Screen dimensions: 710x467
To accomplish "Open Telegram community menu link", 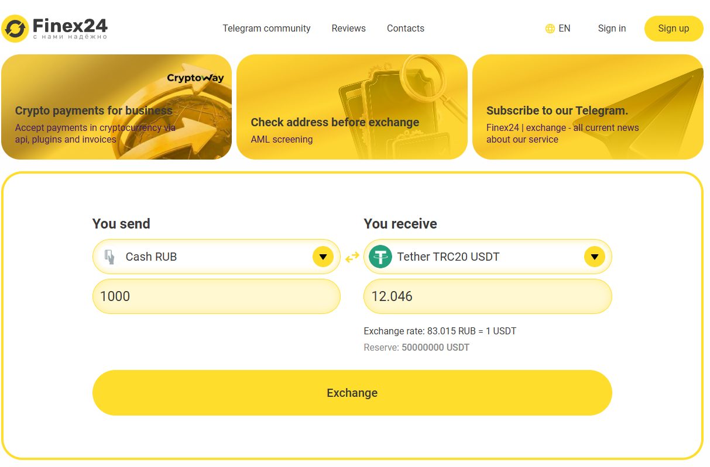I will [x=266, y=28].
